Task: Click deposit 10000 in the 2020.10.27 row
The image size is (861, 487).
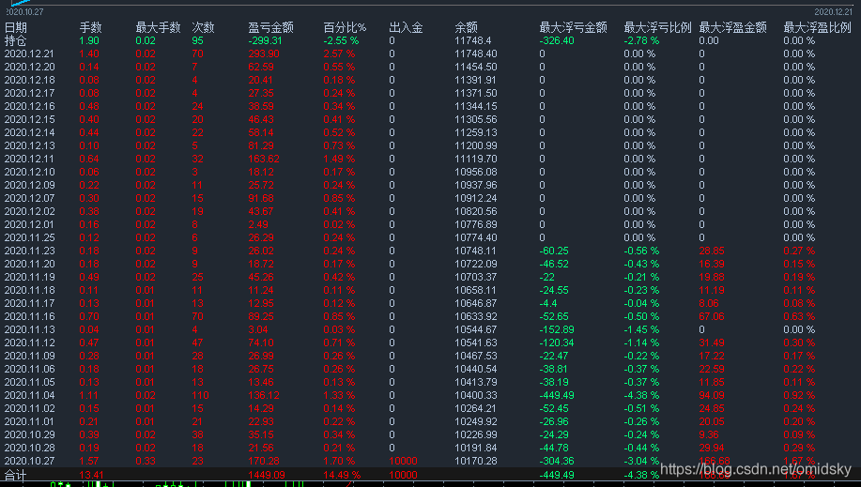Action: (403, 461)
